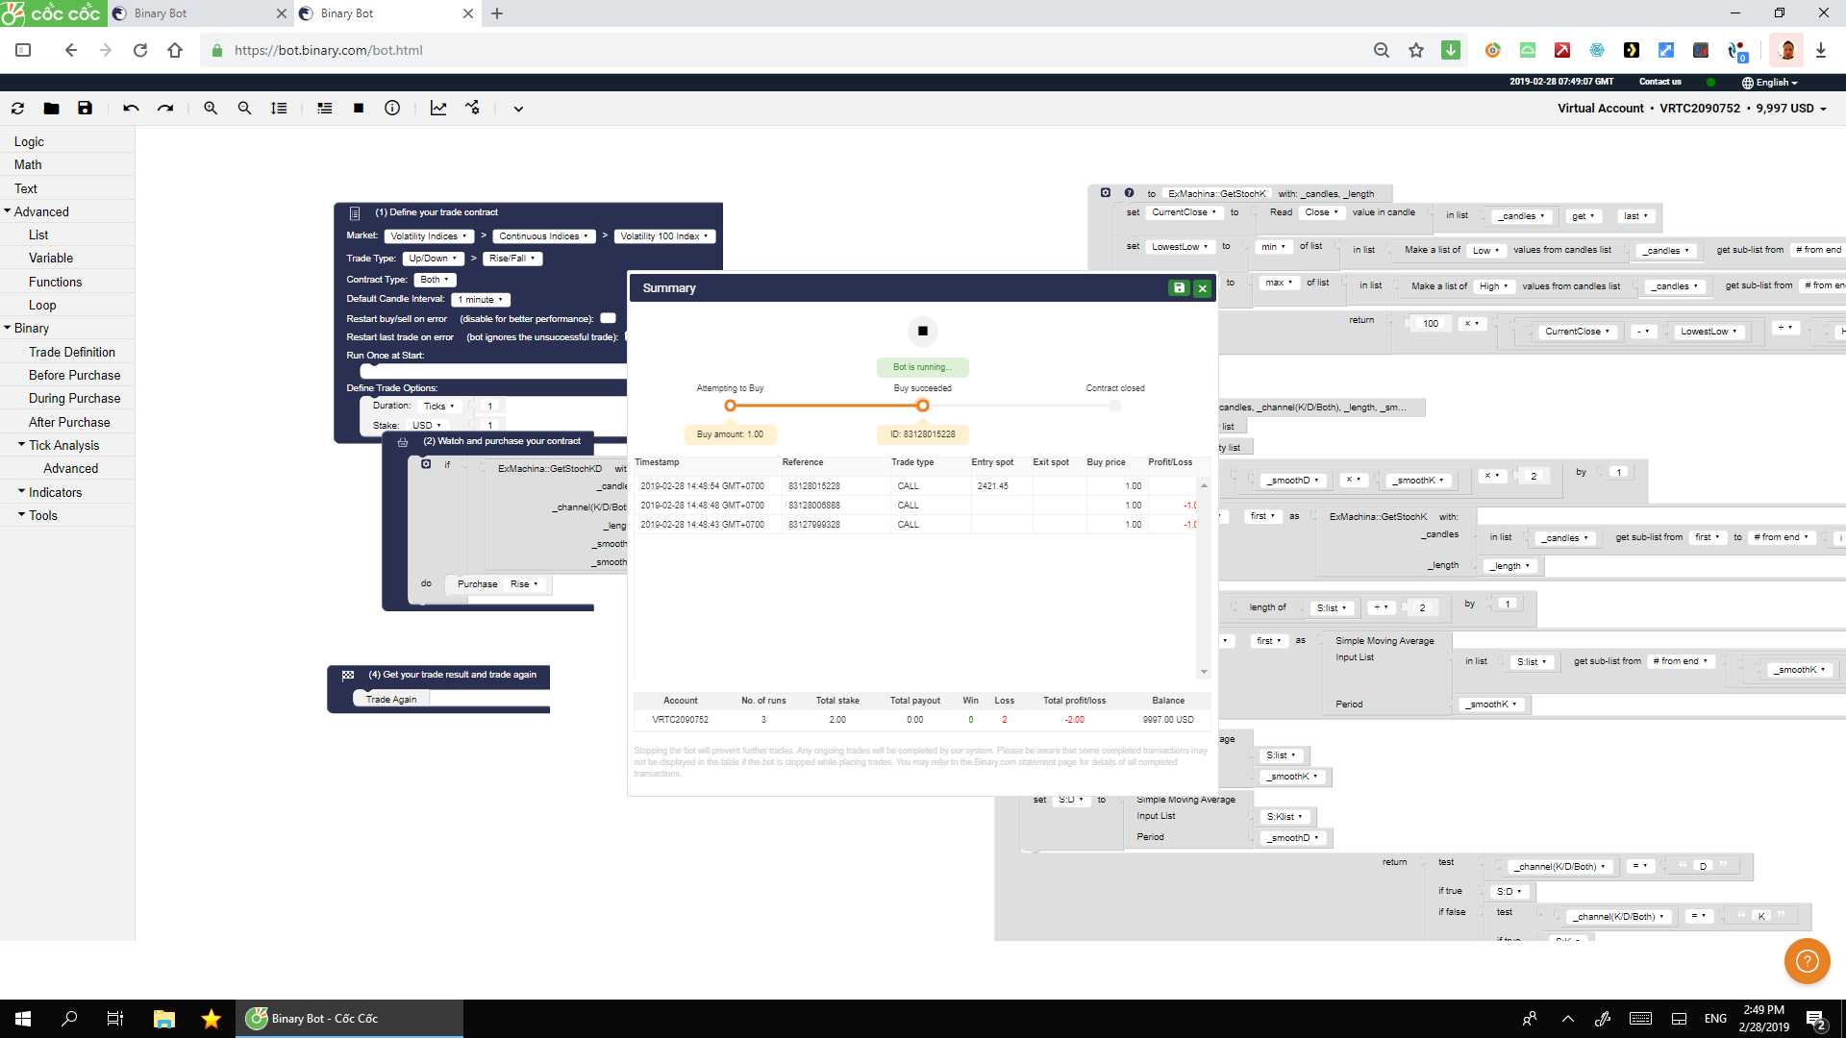Reset the workspace with the reload icon
The width and height of the screenshot is (1846, 1038).
coord(16,108)
